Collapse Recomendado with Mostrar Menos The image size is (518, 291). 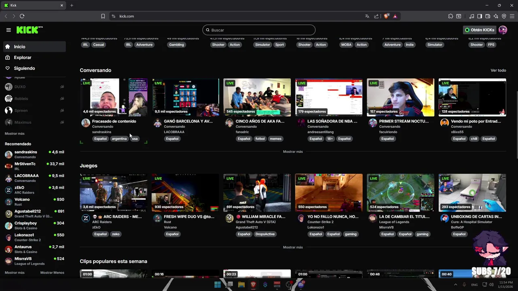pyautogui.click(x=52, y=272)
